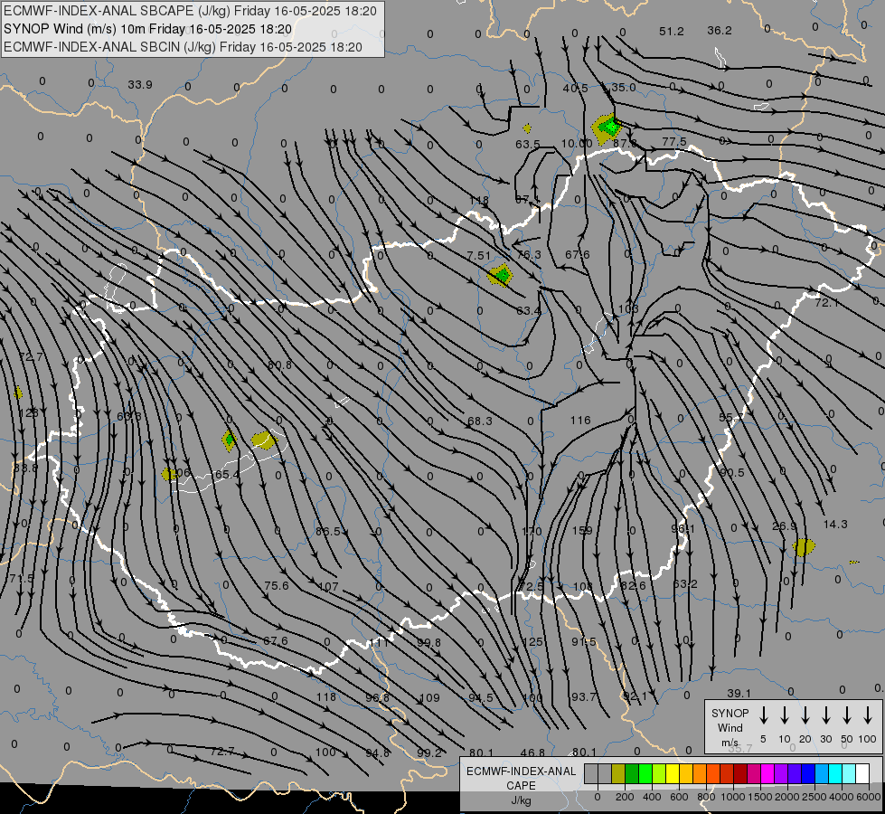The image size is (885, 814).
Task: Click the value 51.2 at the top
Action: pos(671,31)
